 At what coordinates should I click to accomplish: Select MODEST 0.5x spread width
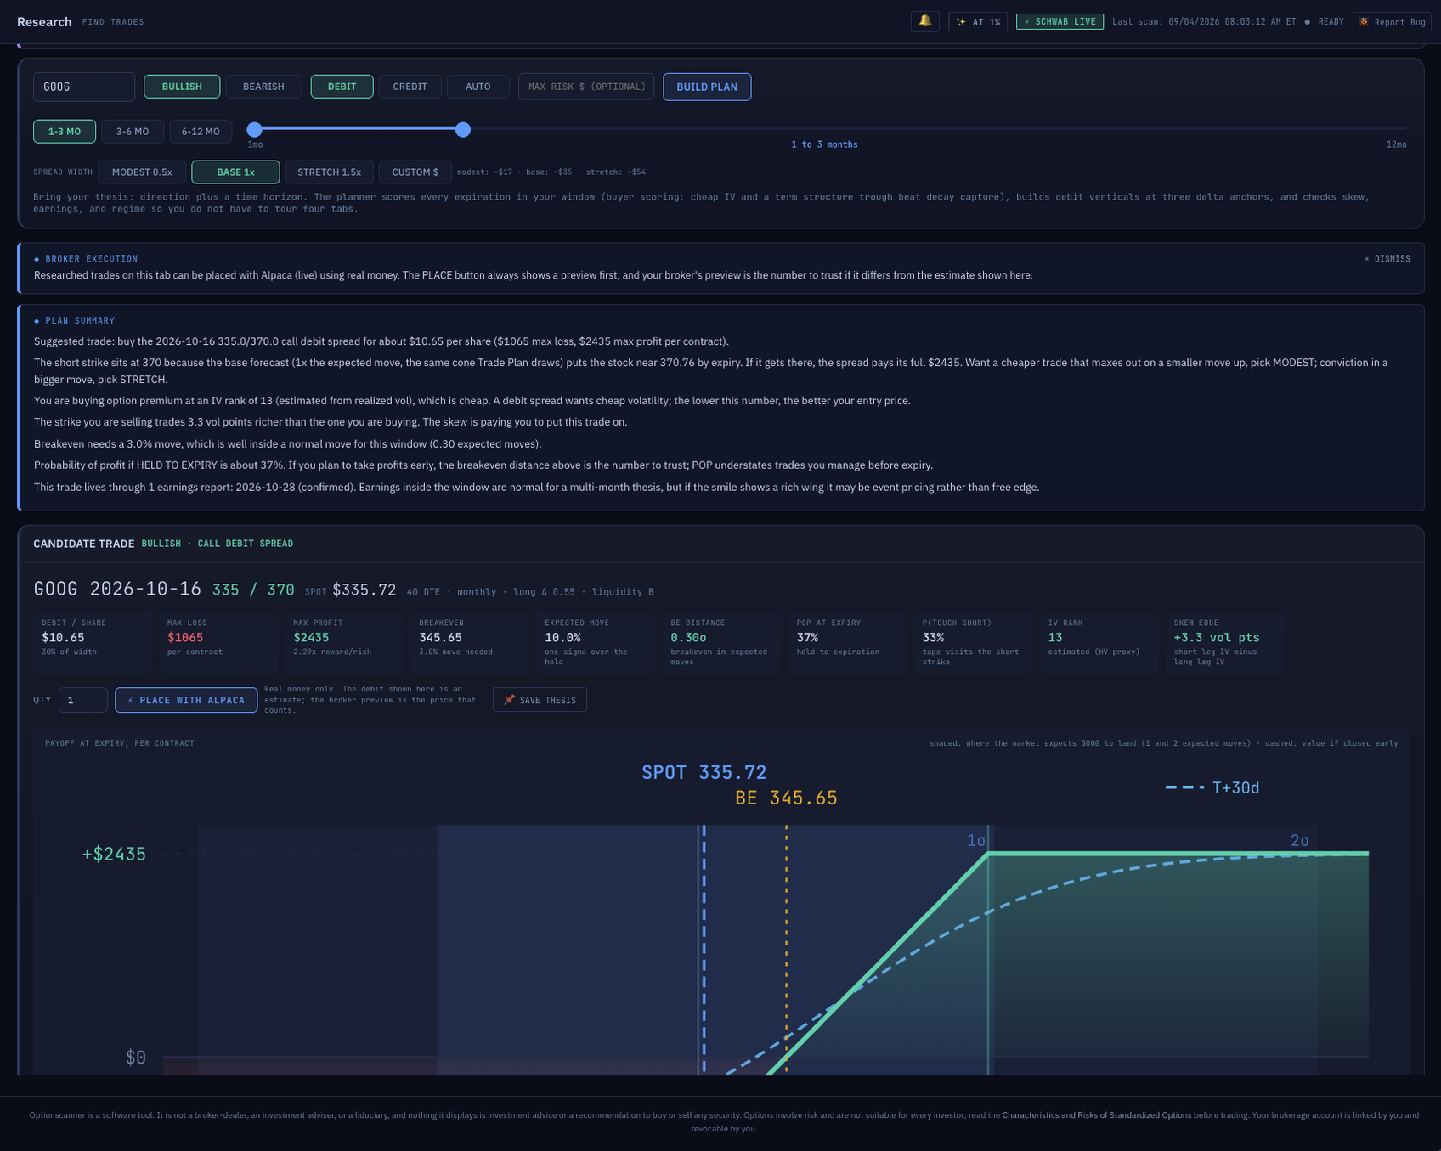(x=142, y=172)
